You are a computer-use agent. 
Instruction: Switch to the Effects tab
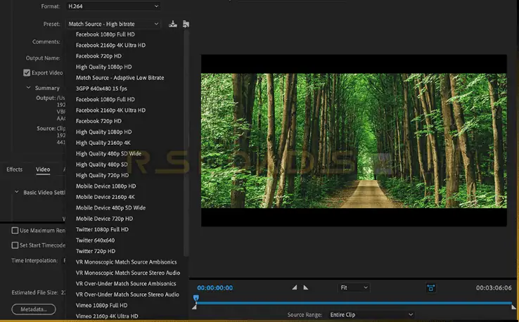pyautogui.click(x=15, y=169)
